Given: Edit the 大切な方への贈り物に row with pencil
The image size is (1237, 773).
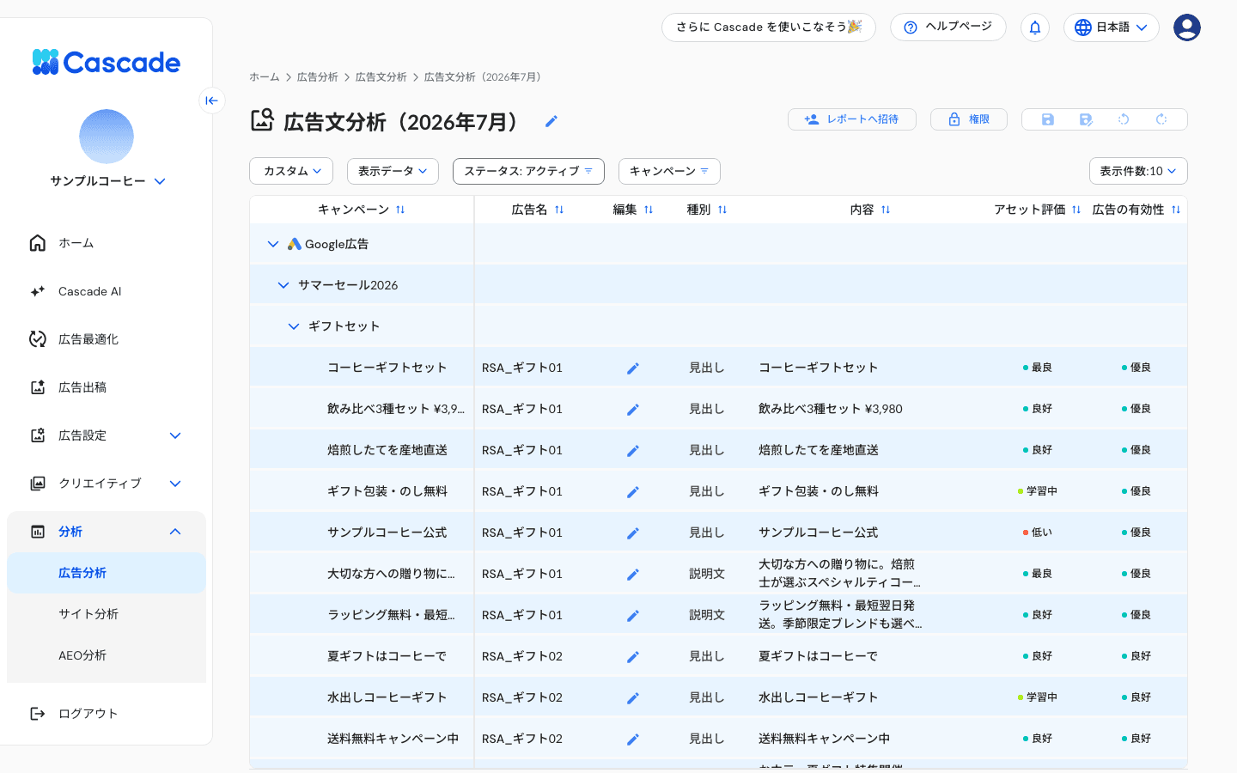Looking at the screenshot, I should [633, 575].
